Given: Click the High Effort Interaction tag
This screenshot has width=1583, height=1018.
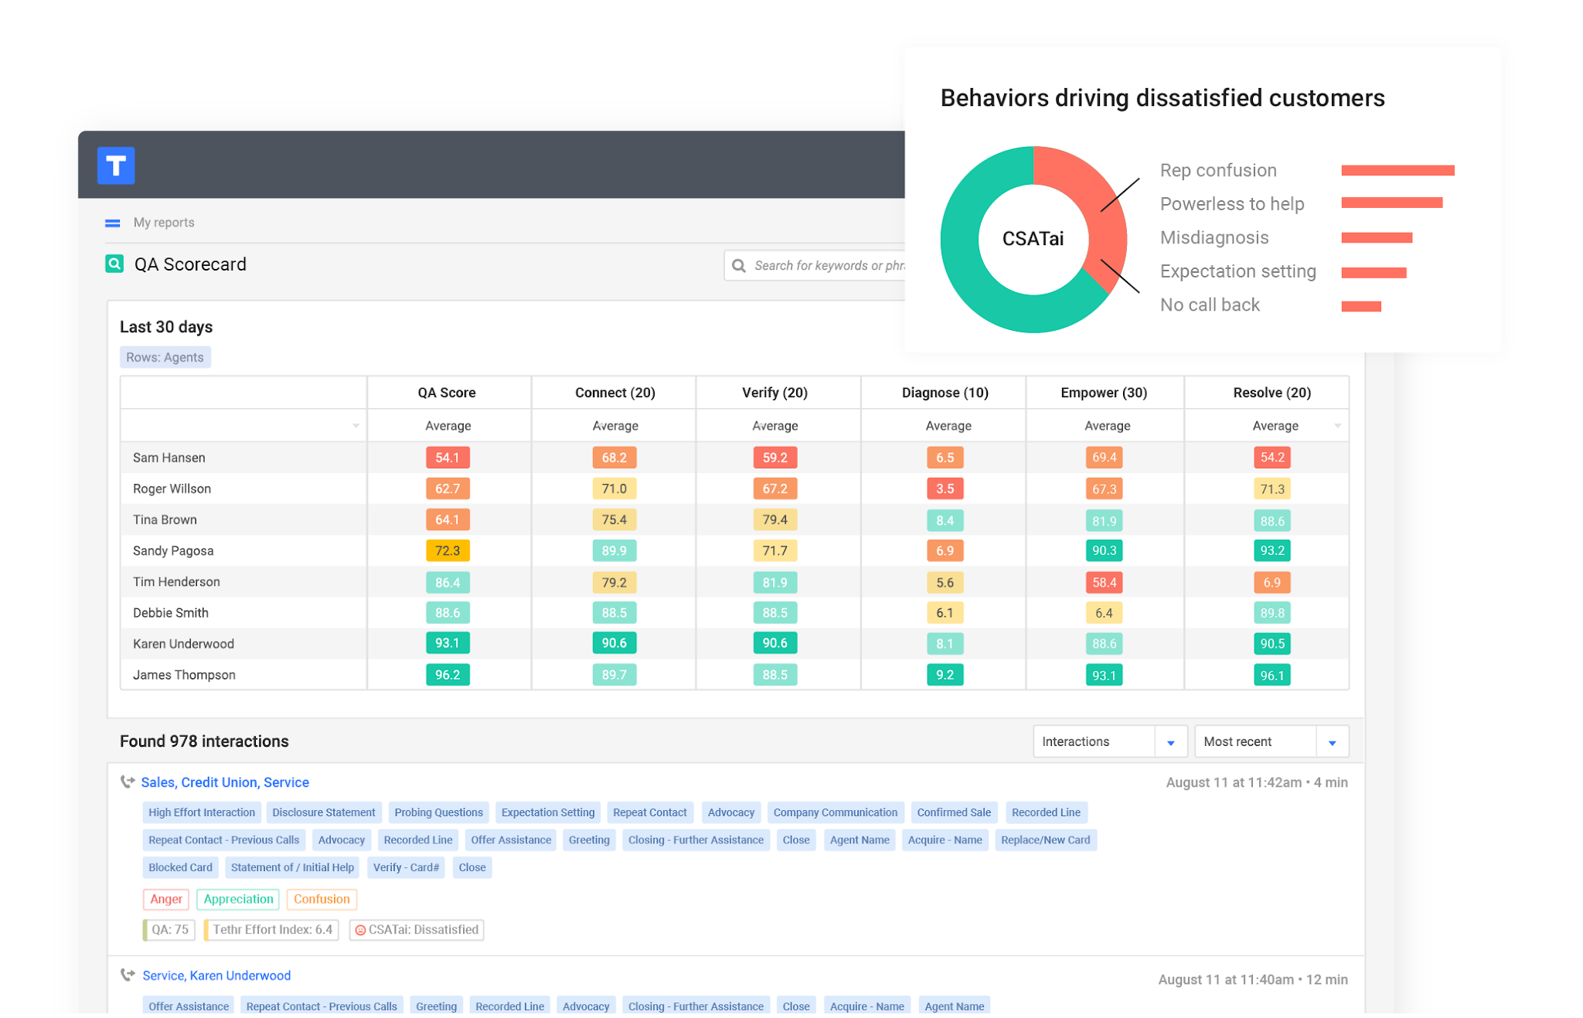Looking at the screenshot, I should pos(201,813).
